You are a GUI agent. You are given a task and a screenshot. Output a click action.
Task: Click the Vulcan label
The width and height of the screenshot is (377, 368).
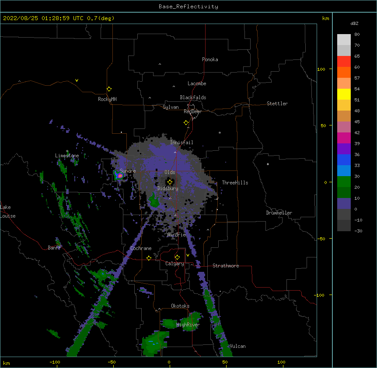237,346
